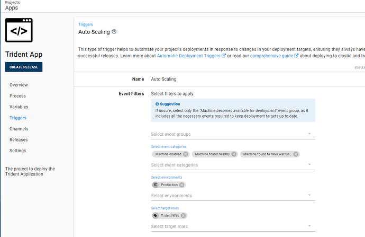The width and height of the screenshot is (365, 237).
Task: Click the Projects breadcrumb at top
Action: tap(12, 2)
